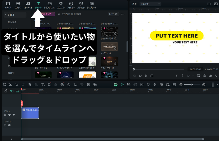The width and height of the screenshot is (219, 141).
Task: Select the ロゴオープナー13 title thumbnail
Action: tap(109, 61)
